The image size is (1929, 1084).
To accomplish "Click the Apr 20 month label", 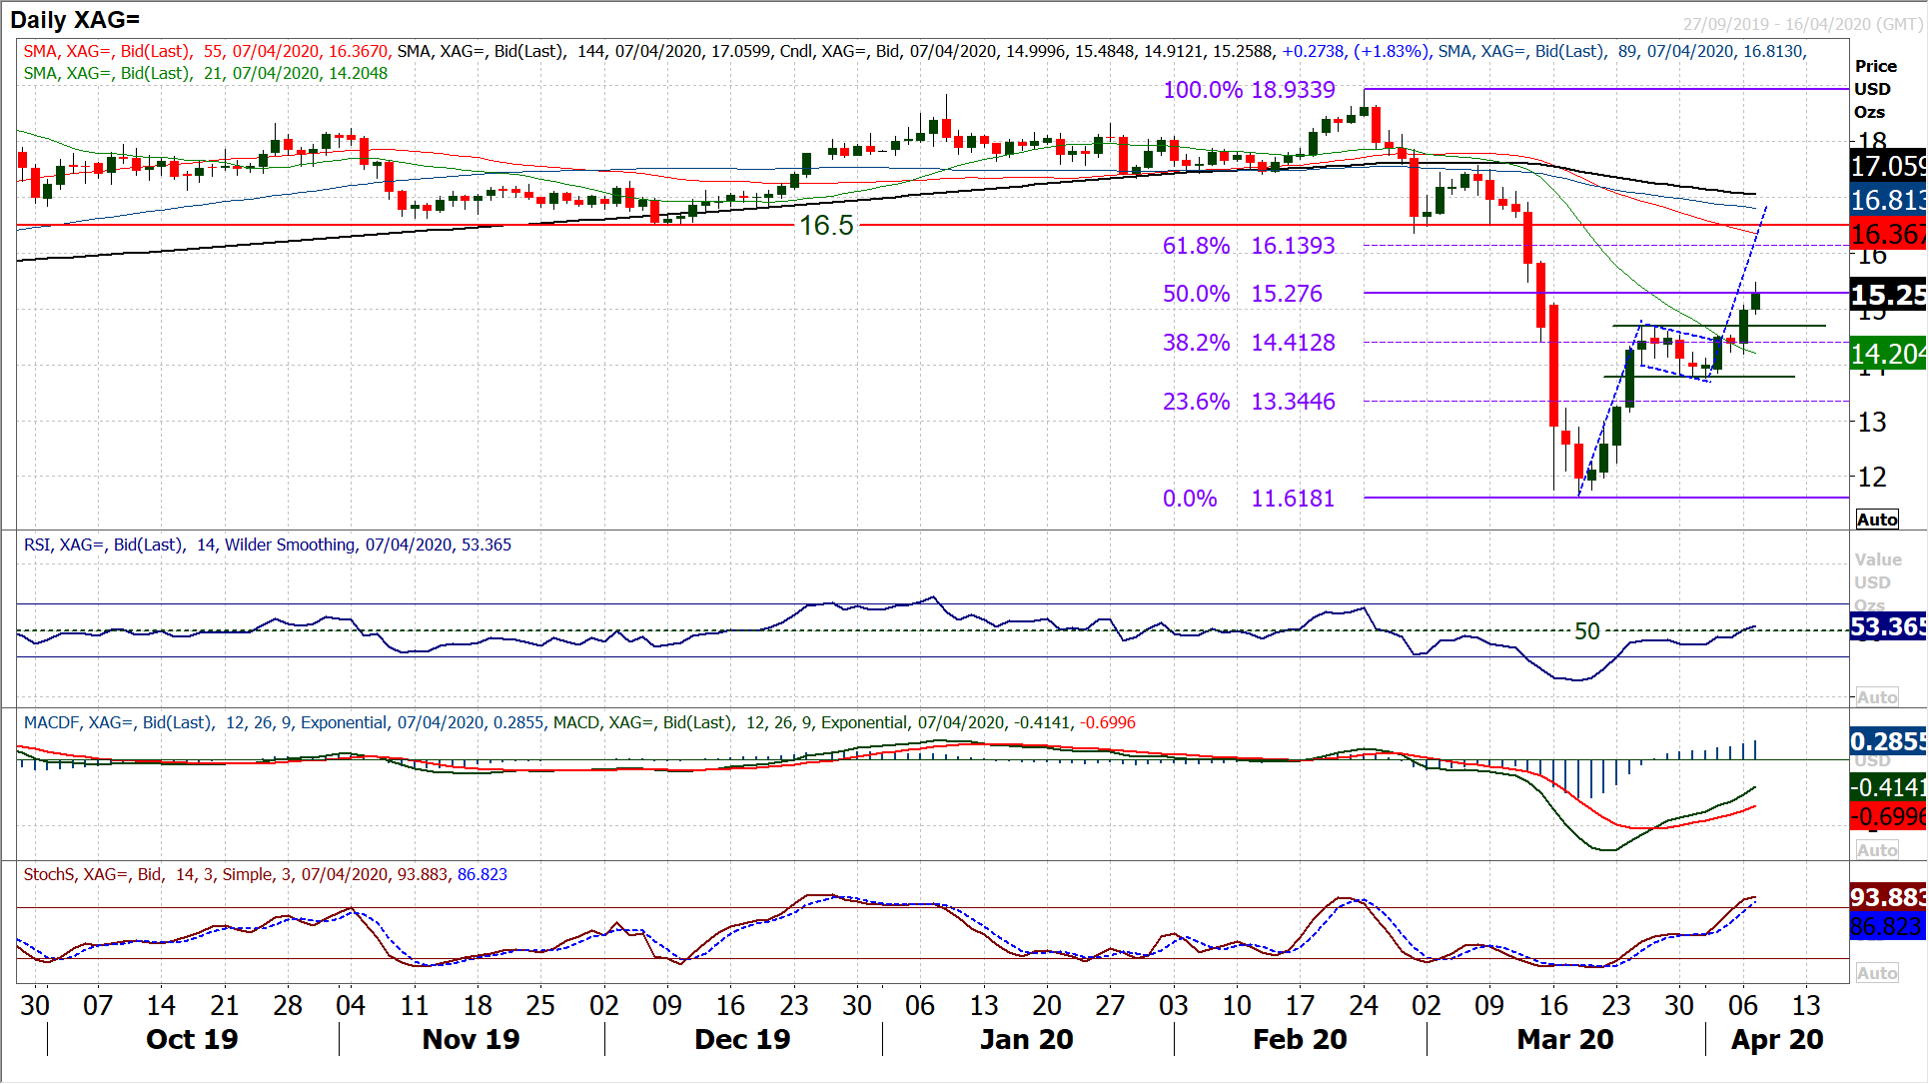I will (1777, 1040).
